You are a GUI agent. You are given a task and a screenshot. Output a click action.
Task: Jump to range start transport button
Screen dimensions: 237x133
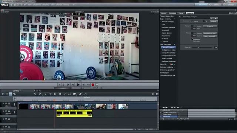(x=68, y=85)
